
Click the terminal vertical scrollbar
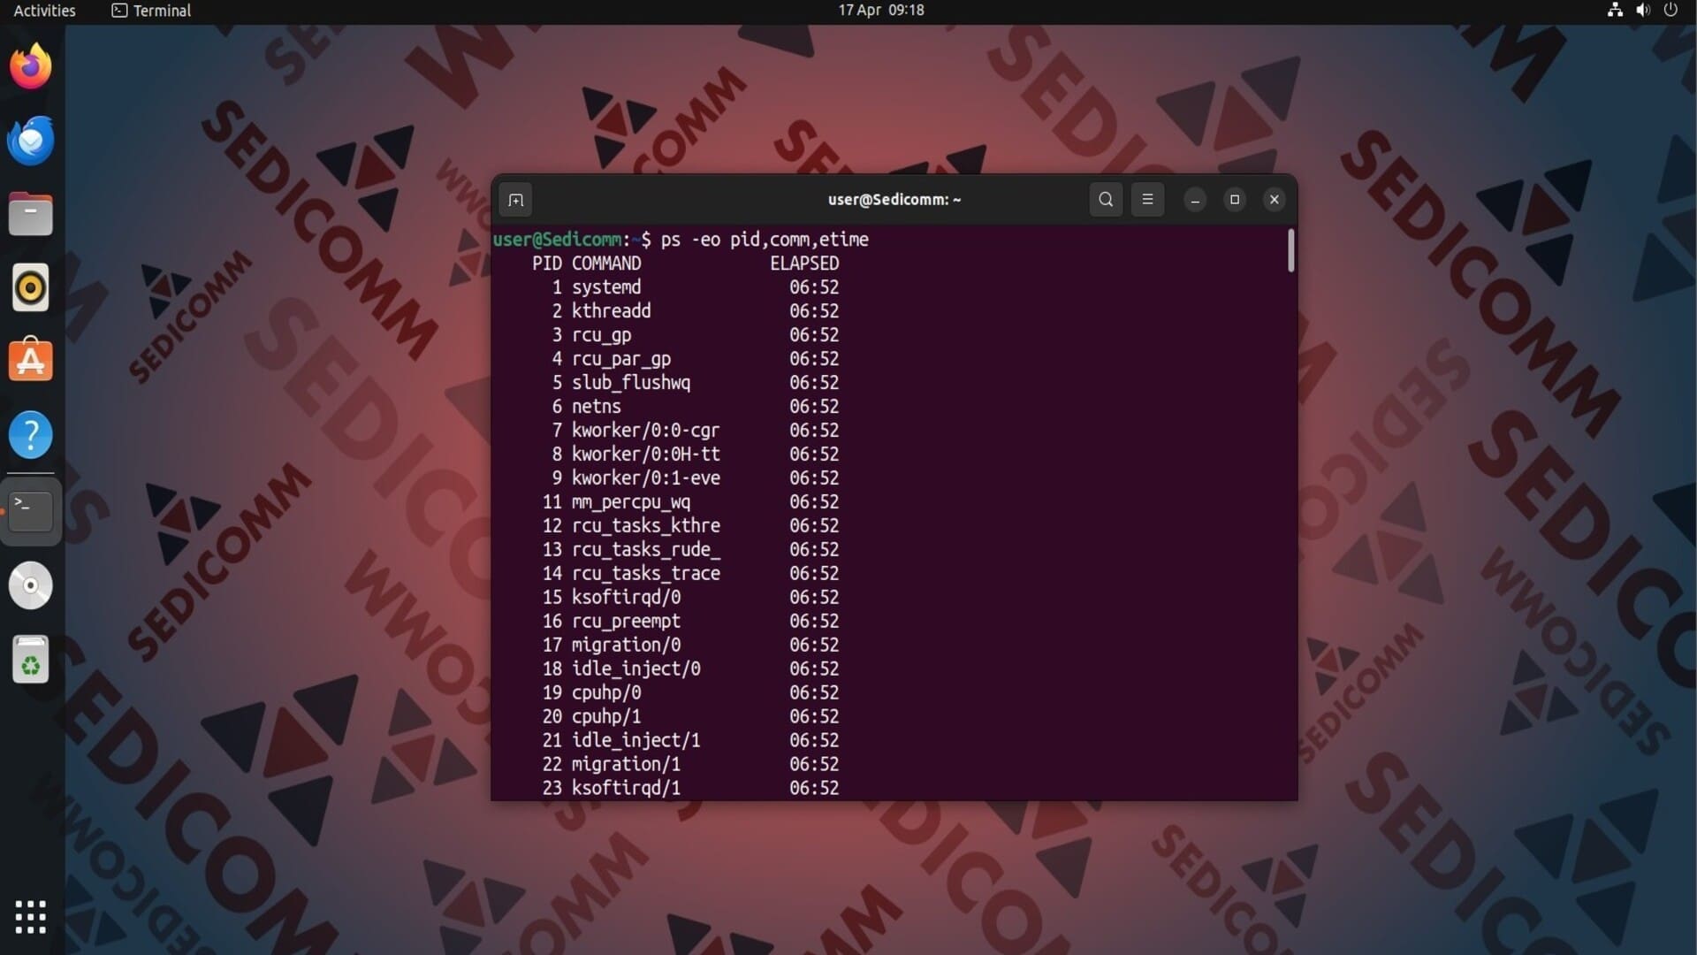click(x=1290, y=252)
